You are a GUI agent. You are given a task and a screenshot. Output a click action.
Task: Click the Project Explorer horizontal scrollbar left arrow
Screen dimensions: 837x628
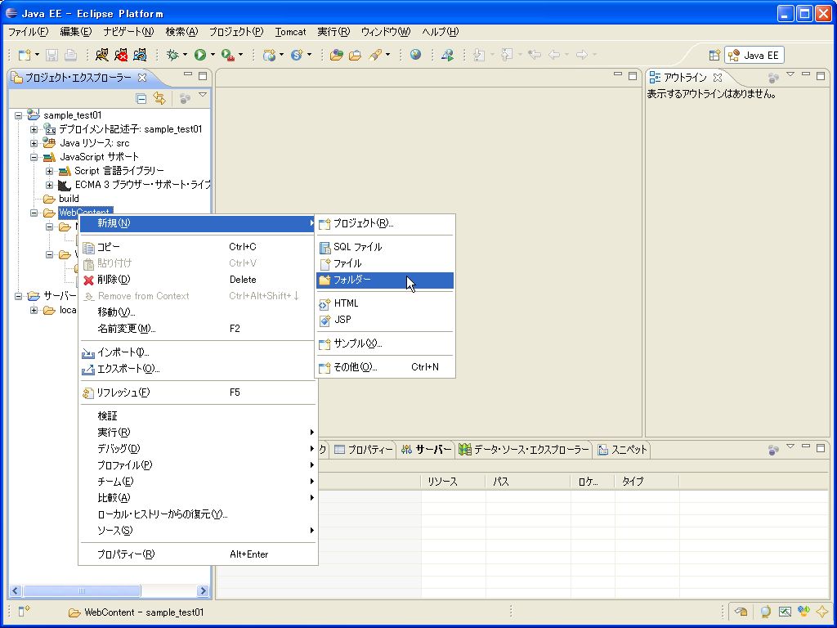point(15,590)
